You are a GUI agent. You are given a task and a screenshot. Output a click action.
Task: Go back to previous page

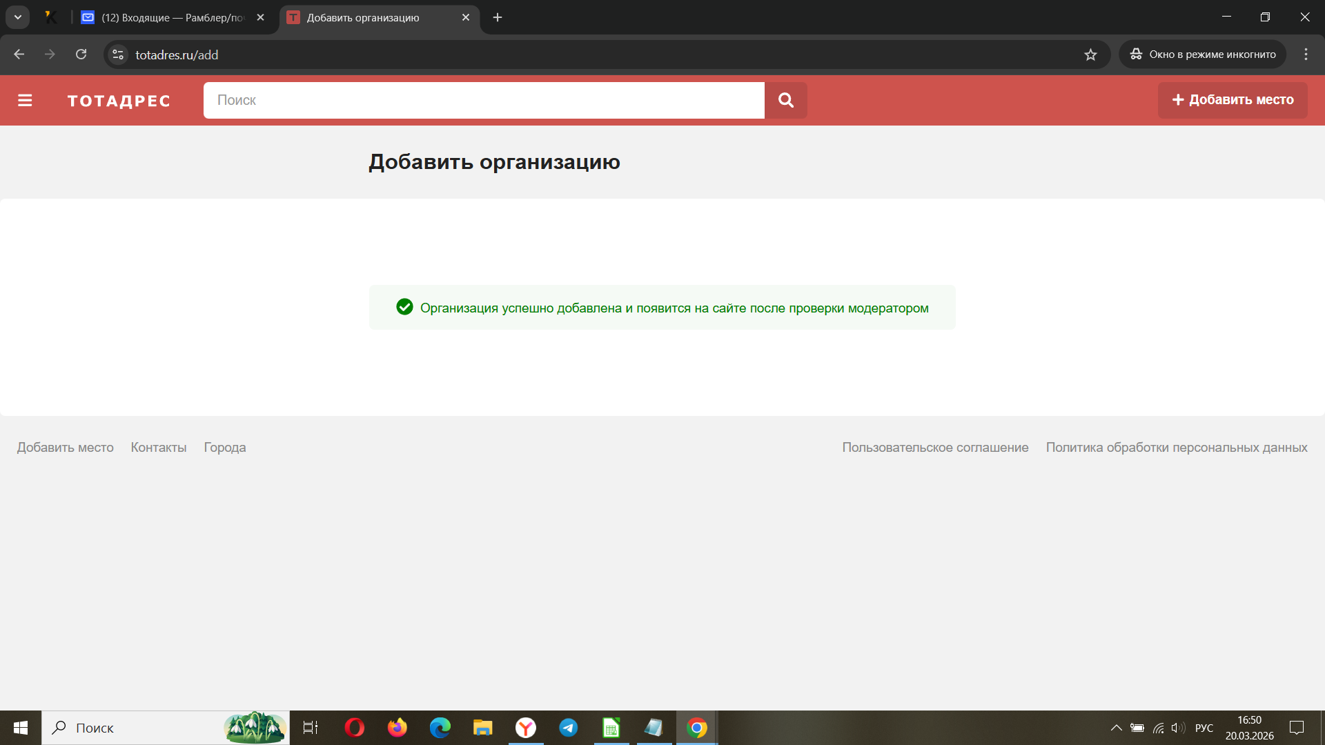19,54
